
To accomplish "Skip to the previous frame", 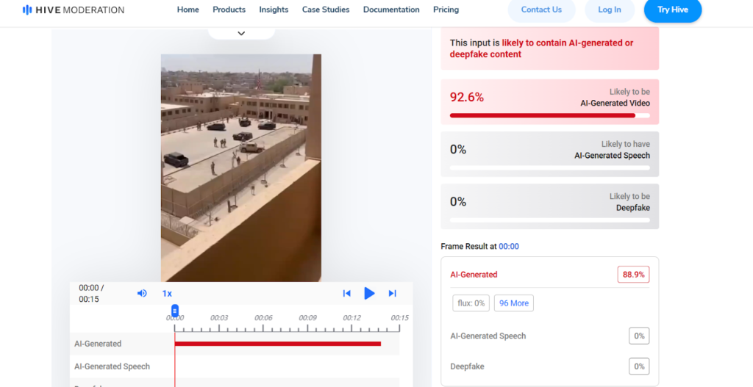I will click(346, 294).
